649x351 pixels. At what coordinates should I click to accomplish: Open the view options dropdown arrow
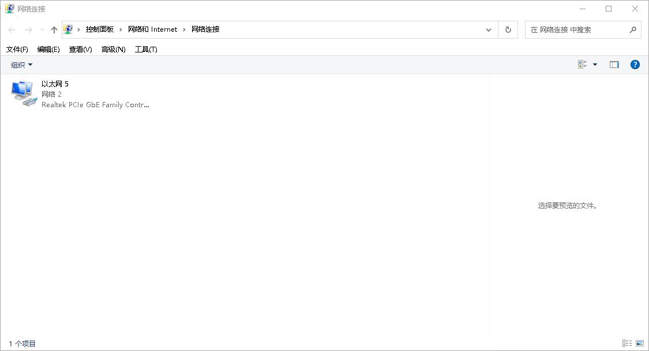[594, 64]
